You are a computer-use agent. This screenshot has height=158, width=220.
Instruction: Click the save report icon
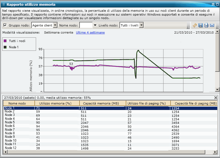(201, 25)
